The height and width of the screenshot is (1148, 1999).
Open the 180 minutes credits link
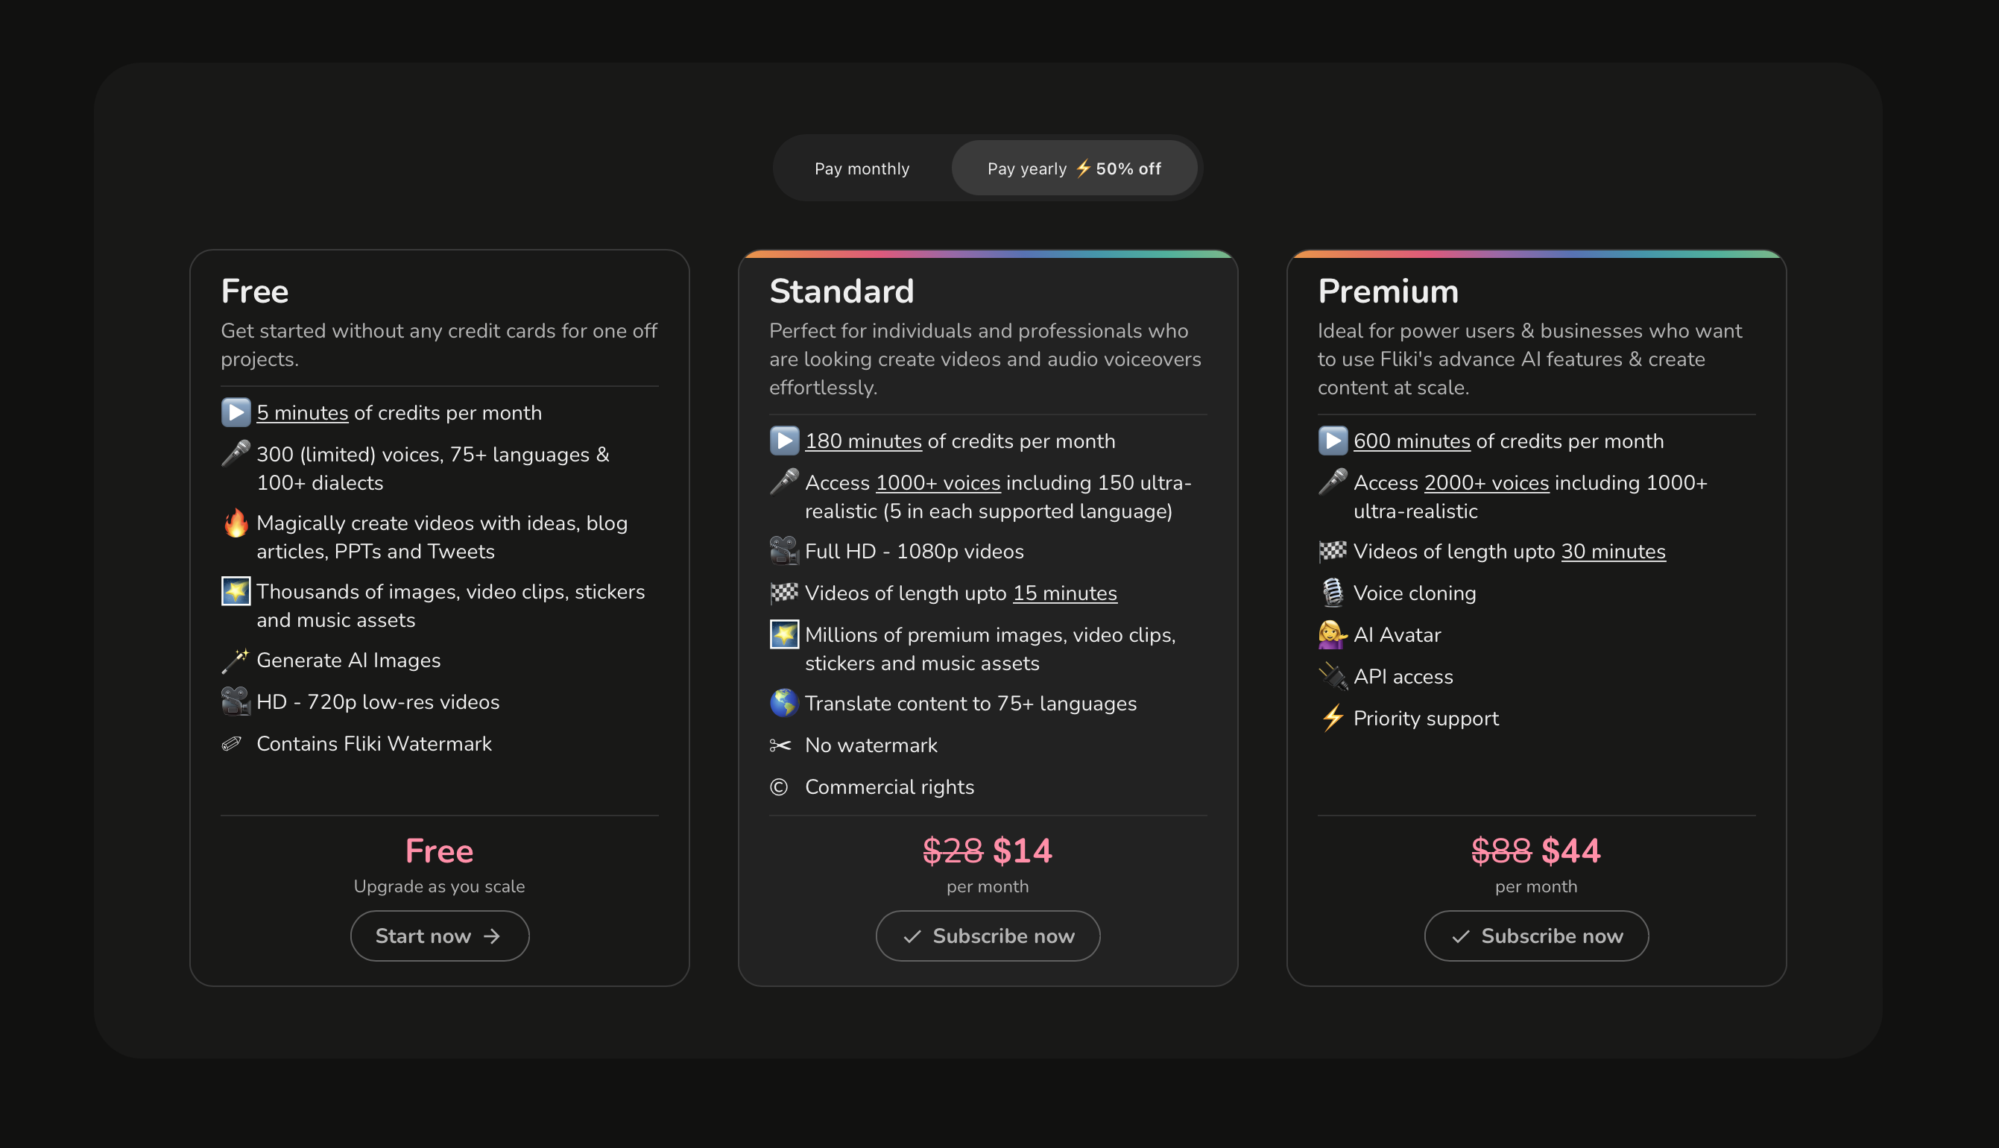click(863, 441)
